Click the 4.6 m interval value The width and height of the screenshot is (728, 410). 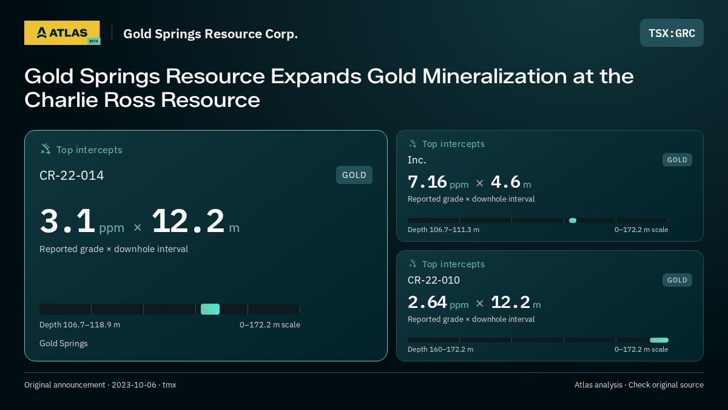pos(511,182)
